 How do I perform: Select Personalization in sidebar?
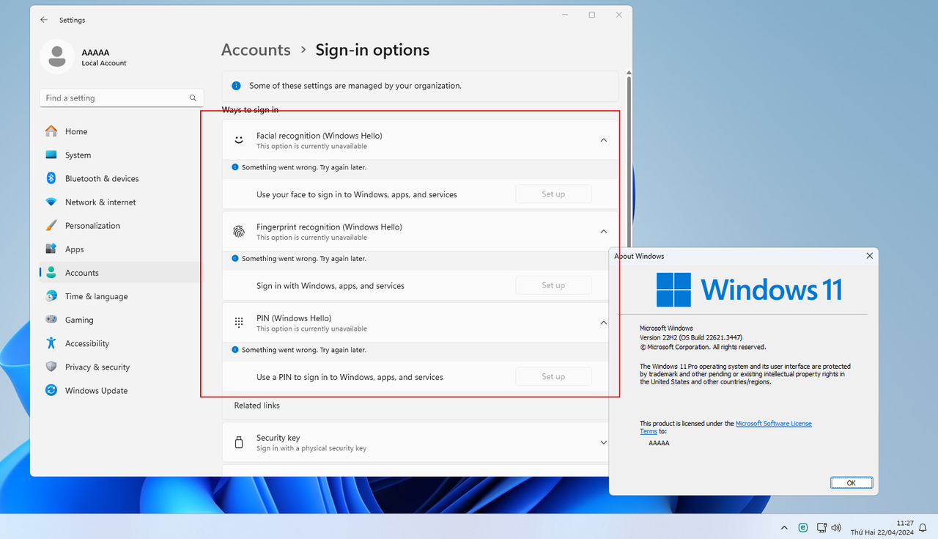pyautogui.click(x=121, y=225)
